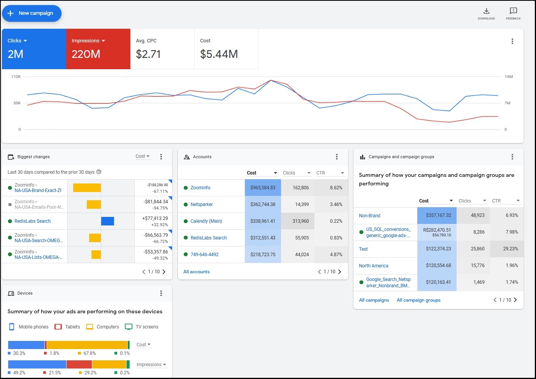This screenshot has width=536, height=379.
Task: Click help icon beside 30-day comparison text
Action: tap(99, 172)
